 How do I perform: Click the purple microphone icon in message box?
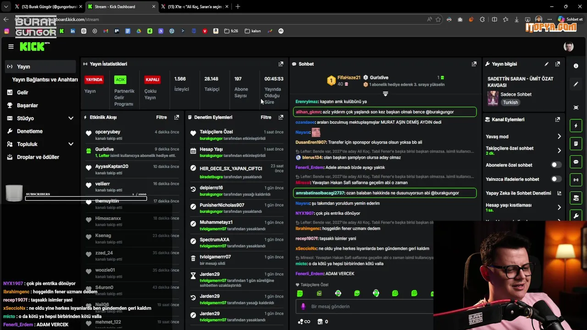coord(303,307)
